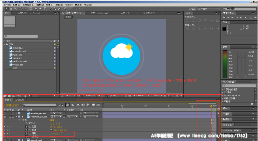
Task: Select the Rotation tool
Action: pos(21,9)
